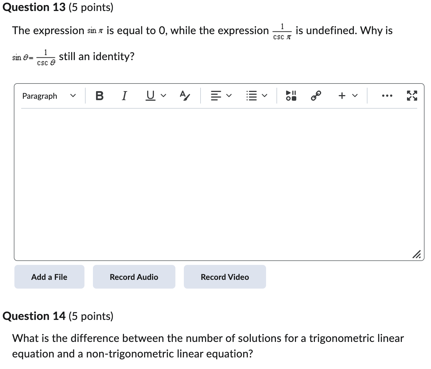This screenshot has width=431, height=369.
Task: Apply a bulleted list
Action: 251,96
